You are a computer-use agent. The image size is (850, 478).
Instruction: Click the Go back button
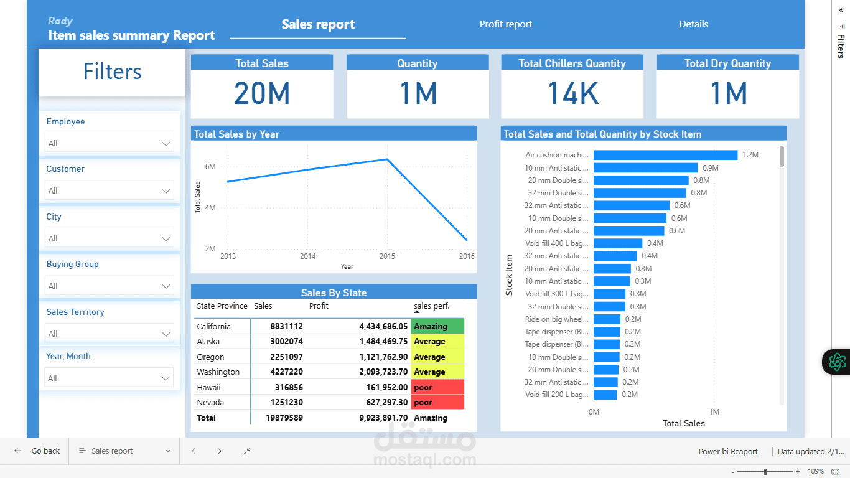tap(45, 451)
